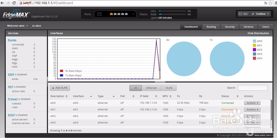The width and height of the screenshot is (277, 138).
Task: Click the 'Showing 1 to 6 of 6 entries' text
Action: 66,131
